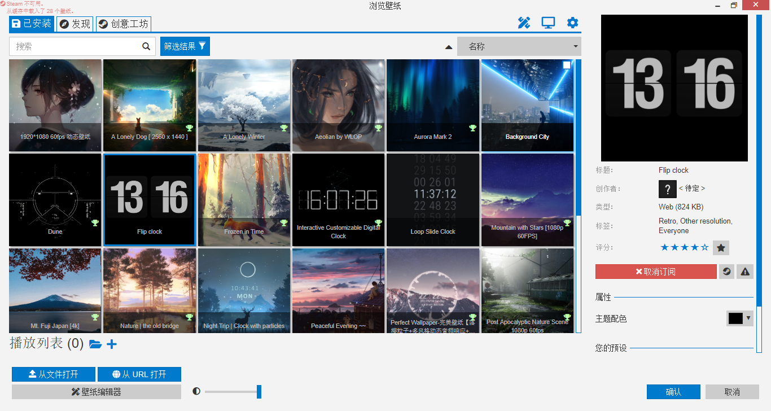Select the Mt. Fuji Japan [4k] wallpaper

(55, 291)
